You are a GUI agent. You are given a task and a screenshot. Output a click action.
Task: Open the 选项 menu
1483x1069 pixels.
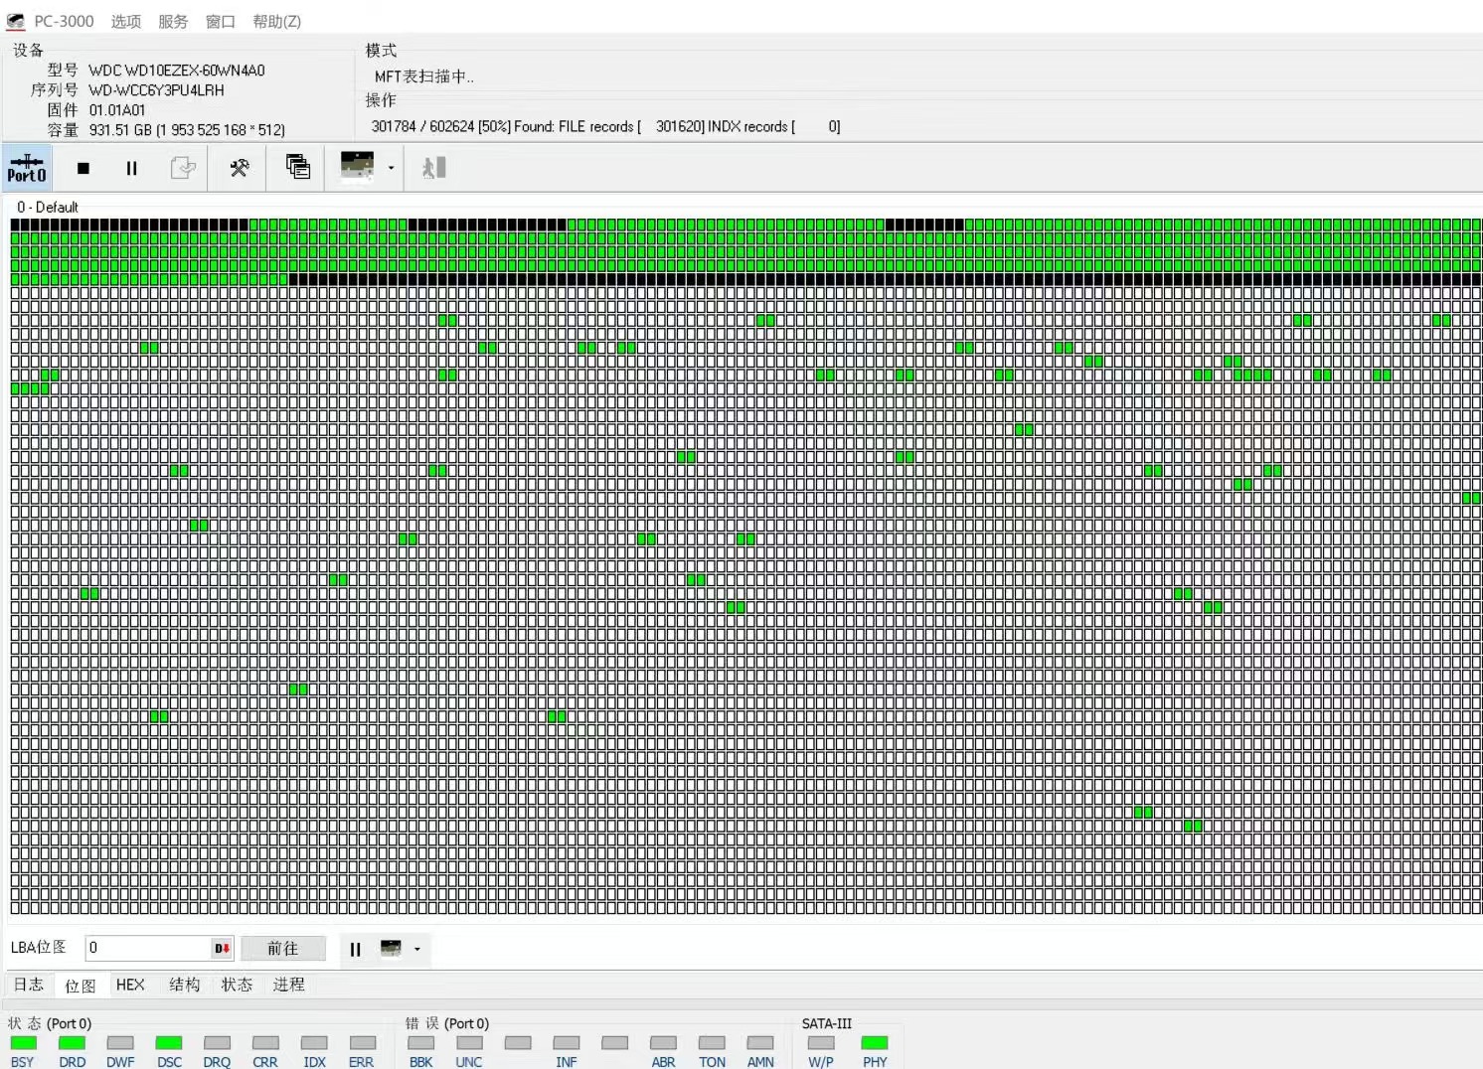125,21
